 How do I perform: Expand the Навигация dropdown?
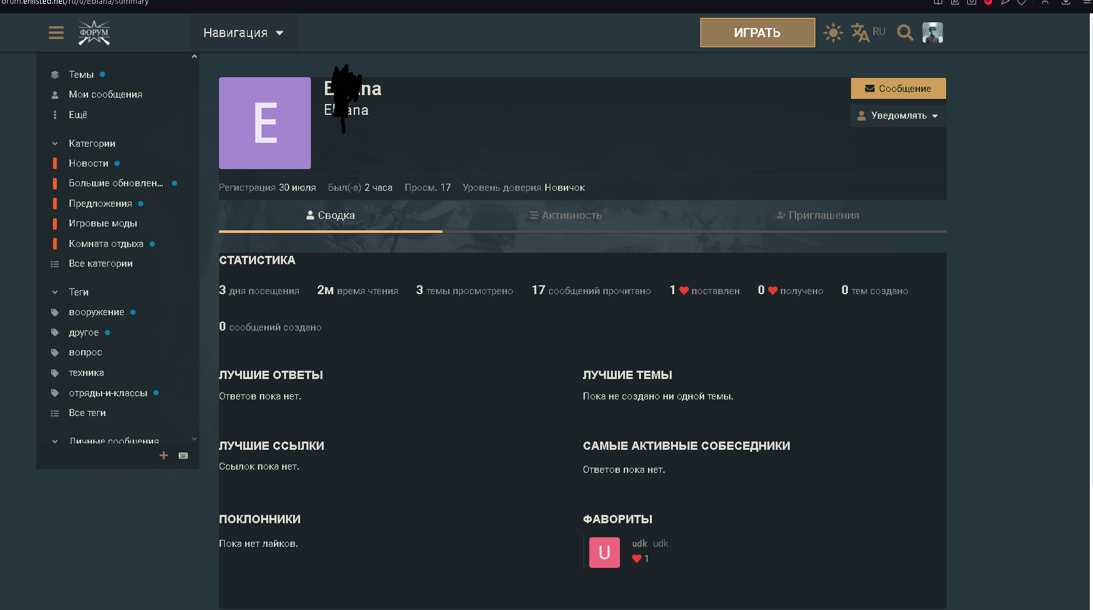243,33
